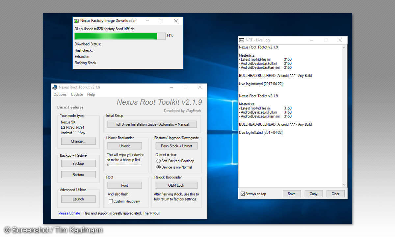This screenshot has width=395, height=237.
Task: Click the Nexus Factory Image Downloader title icon
Action: point(76,21)
